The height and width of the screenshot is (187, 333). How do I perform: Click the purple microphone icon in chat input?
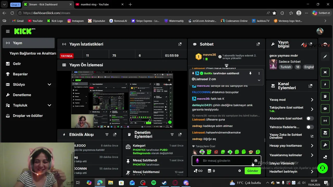tap(197, 161)
